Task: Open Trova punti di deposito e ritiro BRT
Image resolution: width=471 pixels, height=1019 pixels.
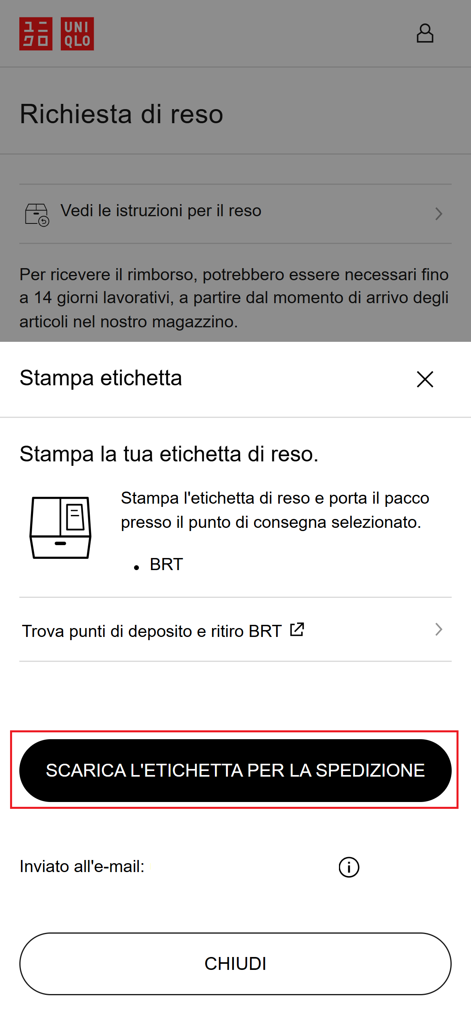Action: (x=151, y=631)
